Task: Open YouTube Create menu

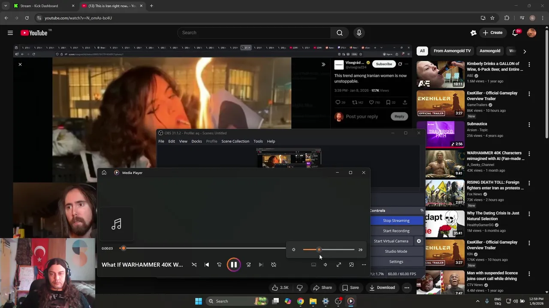Action: click(492, 33)
